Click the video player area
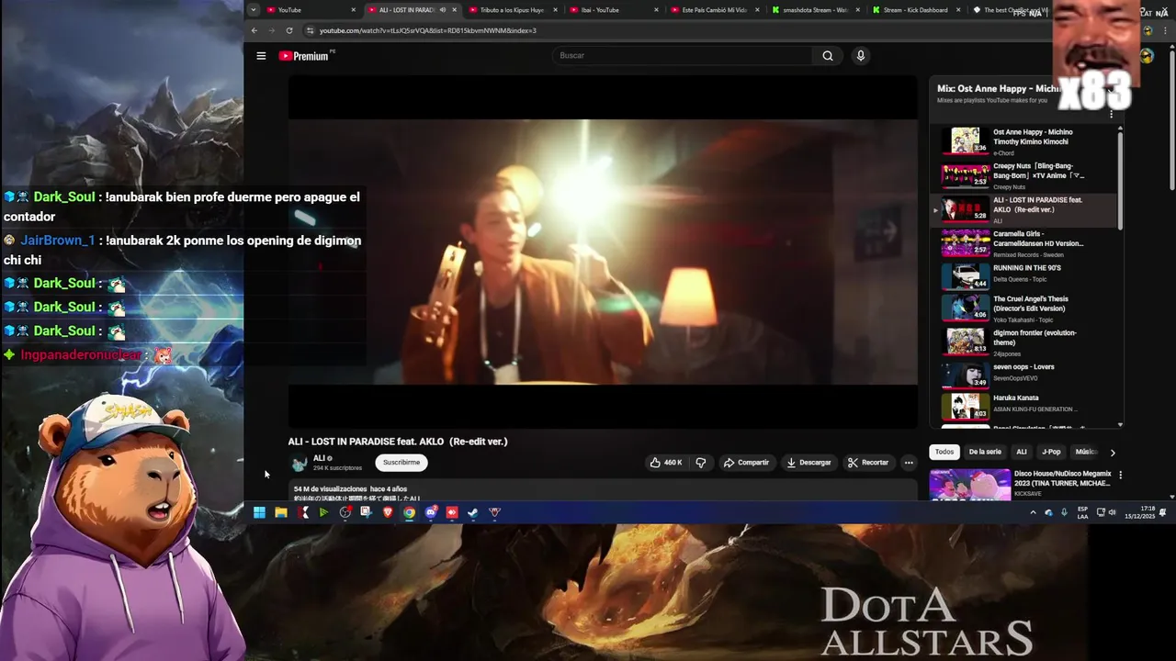1176x661 pixels. (x=603, y=252)
